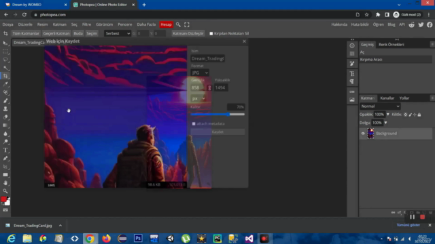Expand the downloaded Dream_TradingCard.jpg chevron
This screenshot has width=435, height=244.
(60, 226)
